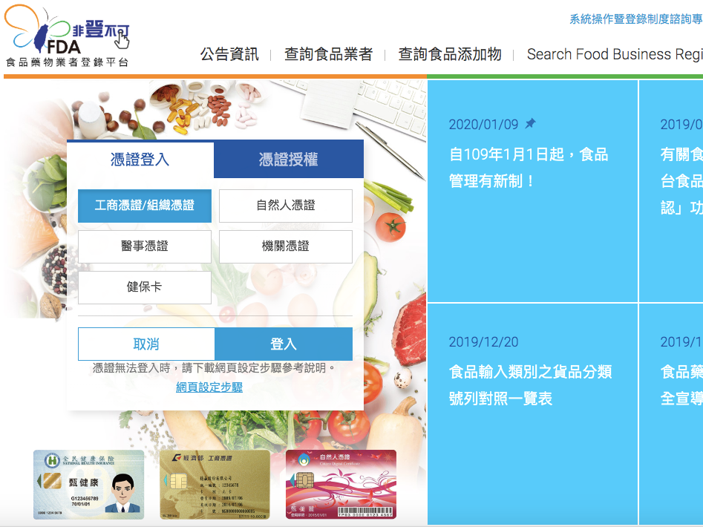Viewport: 703px width, 527px height.
Task: Open Search Food Business Registration menu
Action: click(614, 54)
